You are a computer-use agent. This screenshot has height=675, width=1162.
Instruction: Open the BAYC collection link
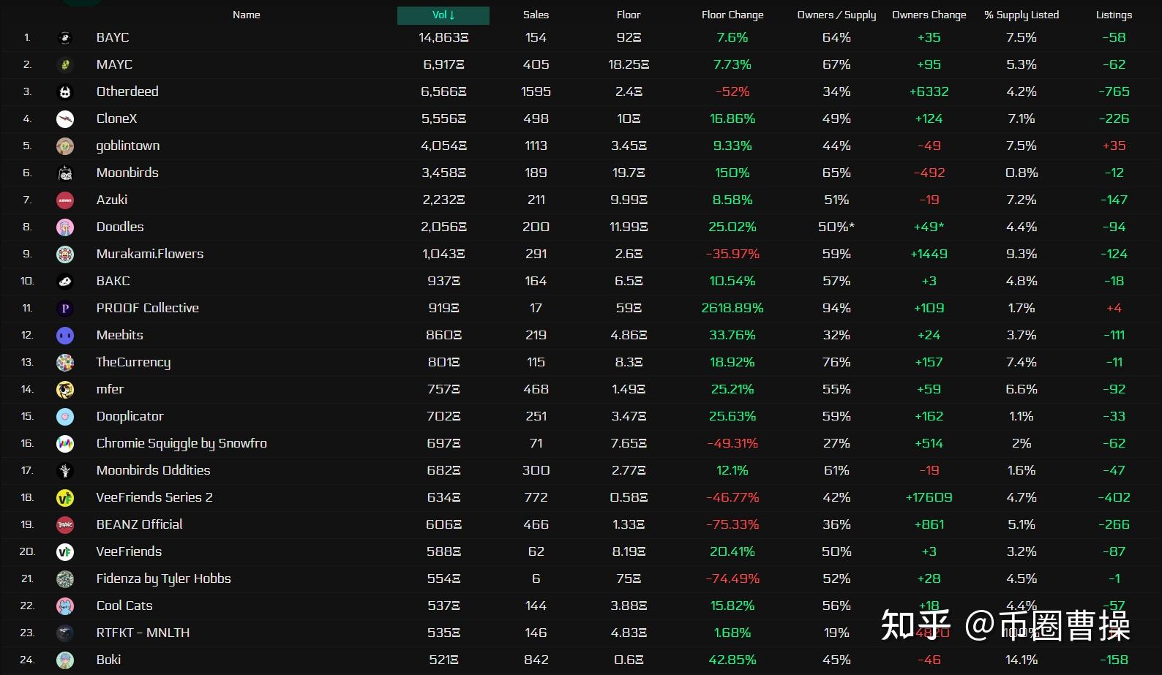[x=113, y=37]
